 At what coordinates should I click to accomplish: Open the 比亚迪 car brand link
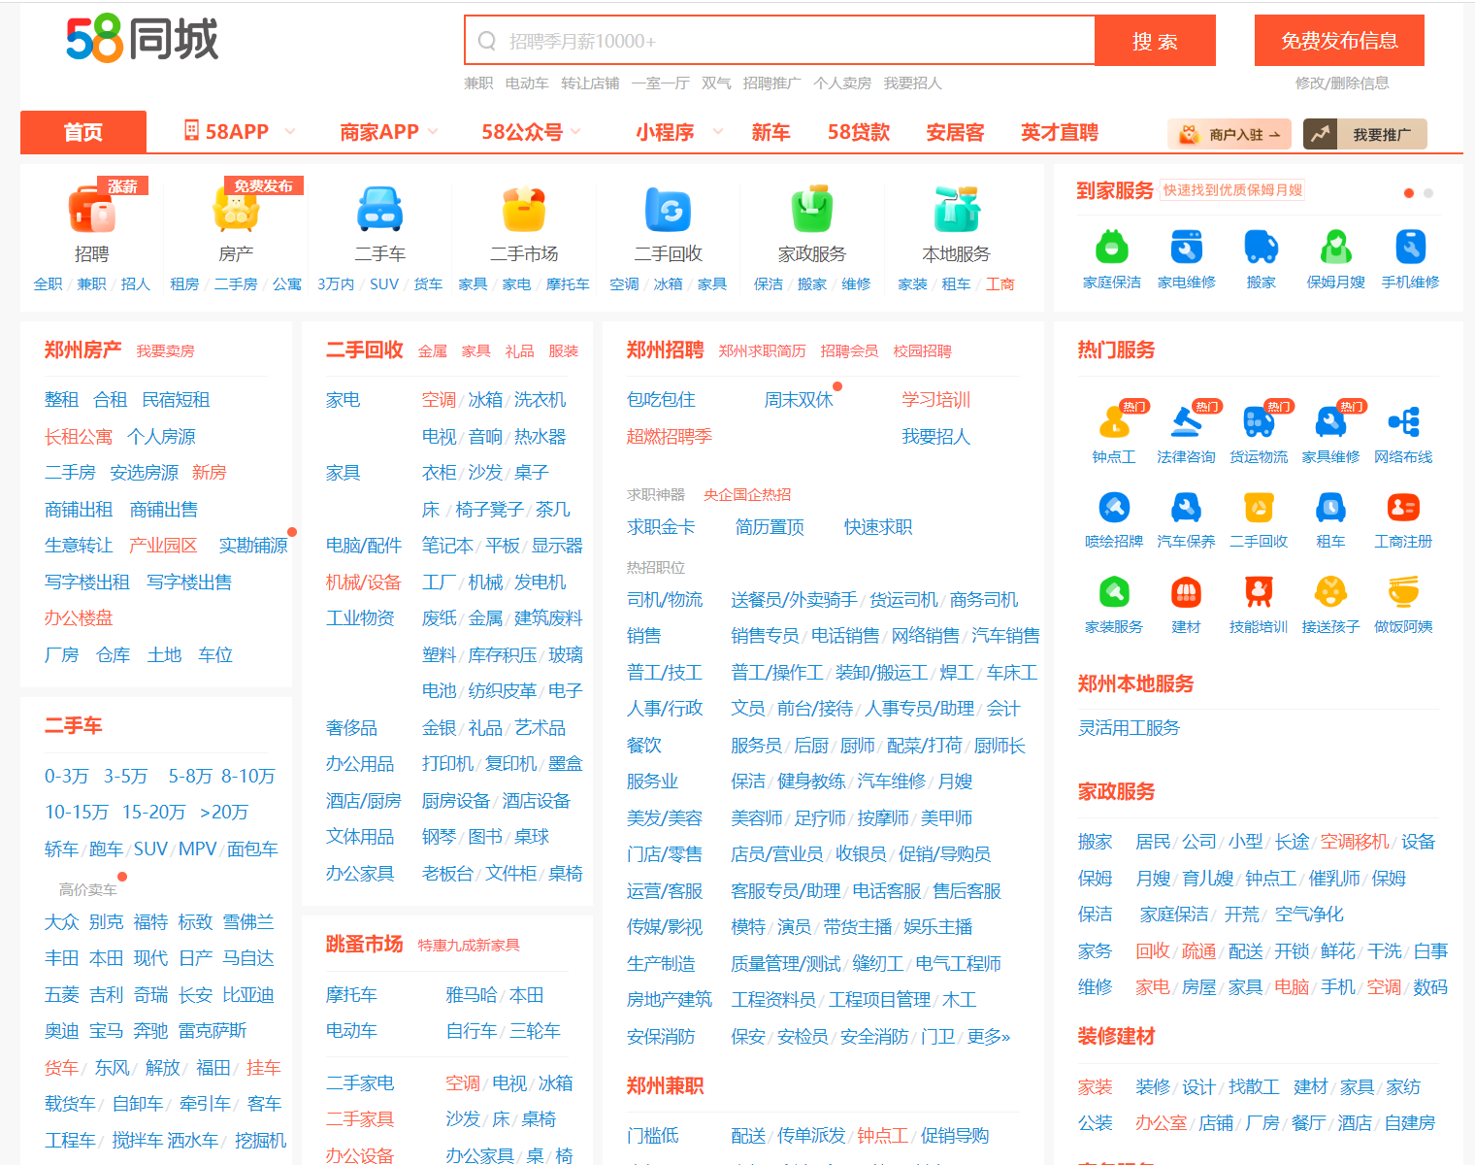[248, 995]
